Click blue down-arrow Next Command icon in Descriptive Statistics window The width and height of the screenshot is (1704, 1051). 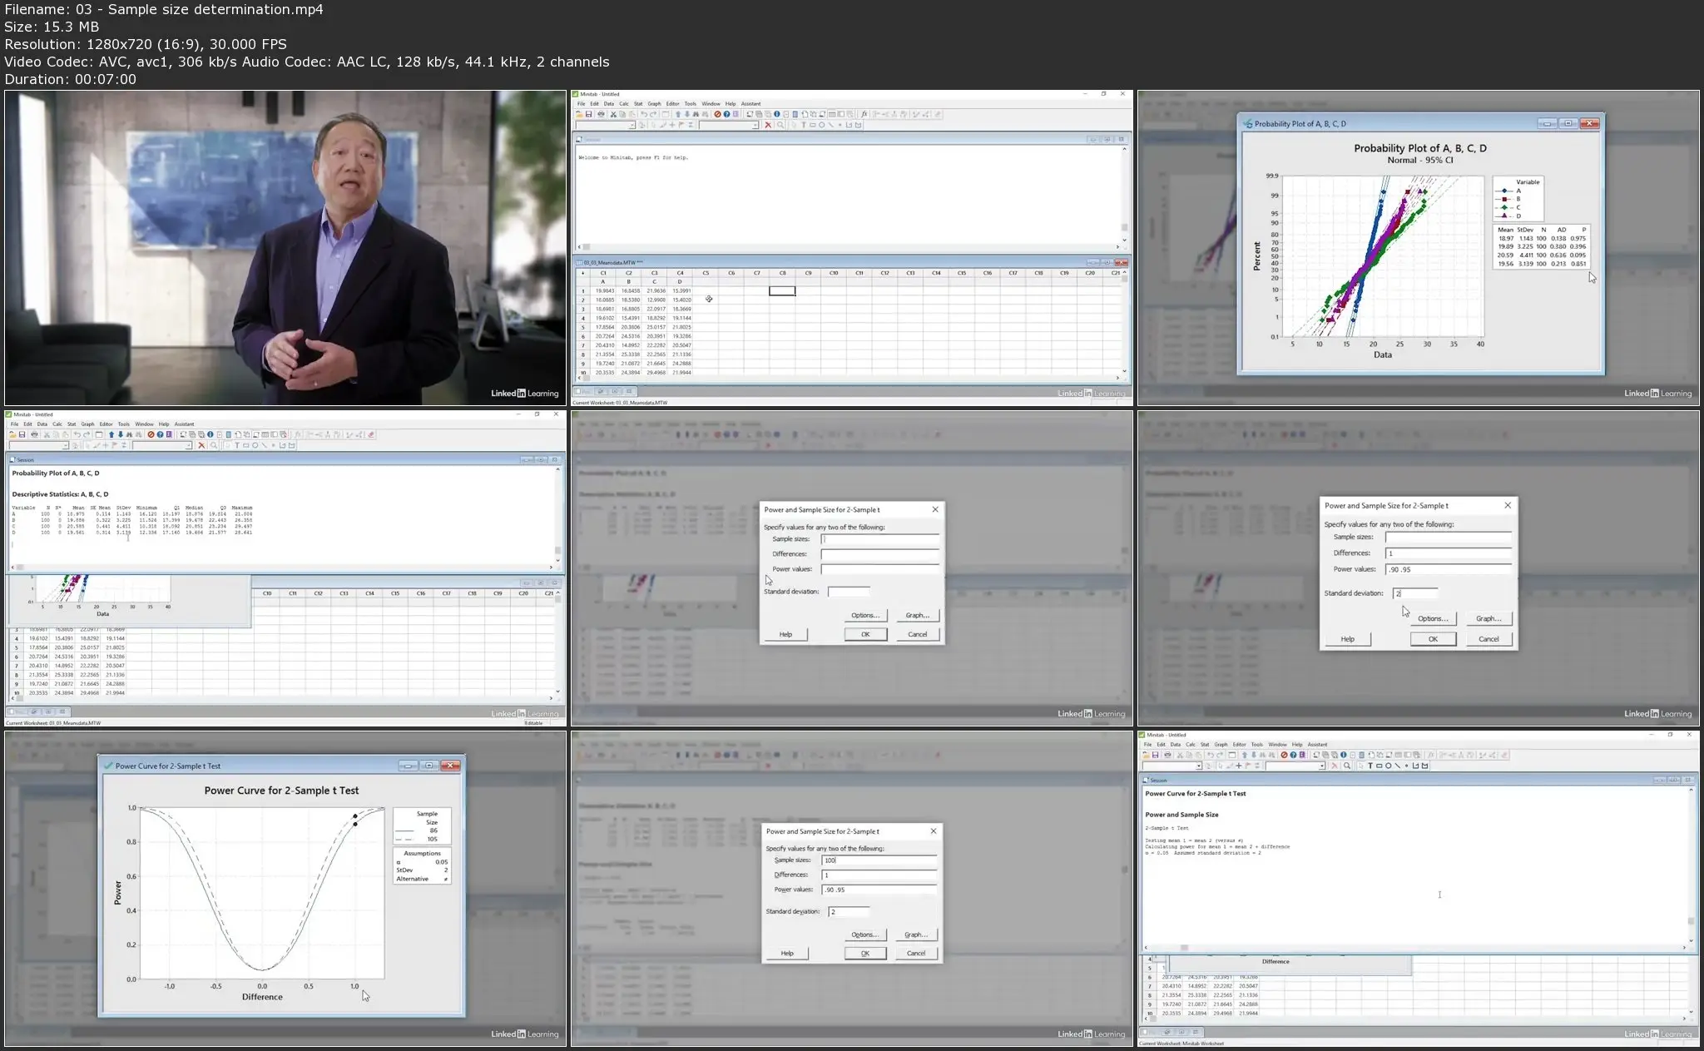pyautogui.click(x=121, y=434)
